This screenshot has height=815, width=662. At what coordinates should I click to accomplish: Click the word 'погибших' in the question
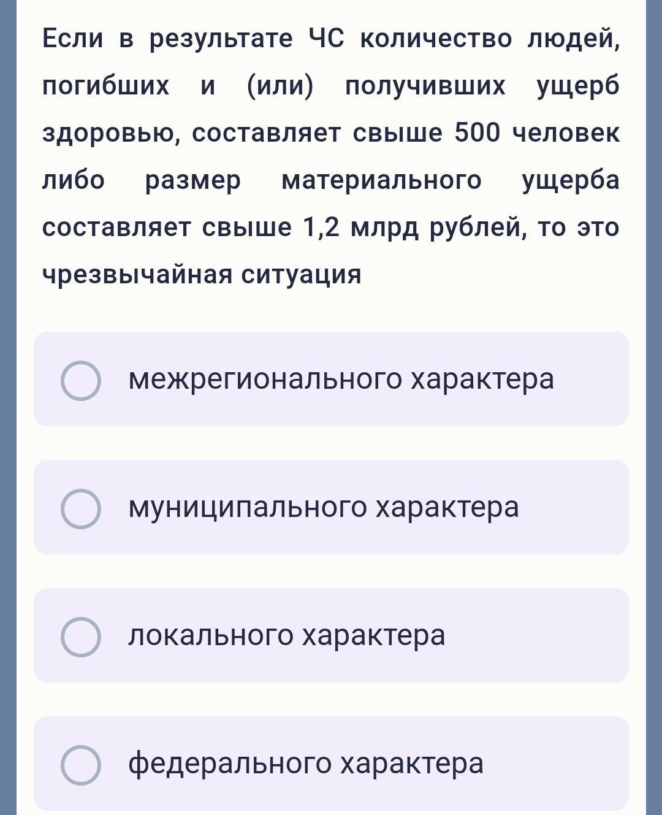(x=105, y=86)
